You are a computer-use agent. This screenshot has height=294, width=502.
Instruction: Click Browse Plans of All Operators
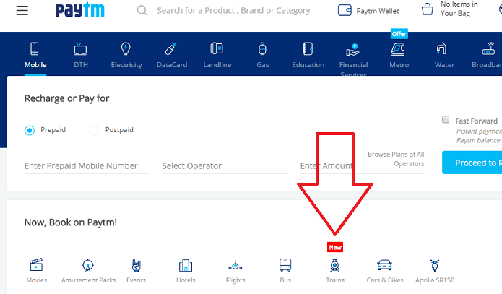tap(396, 159)
